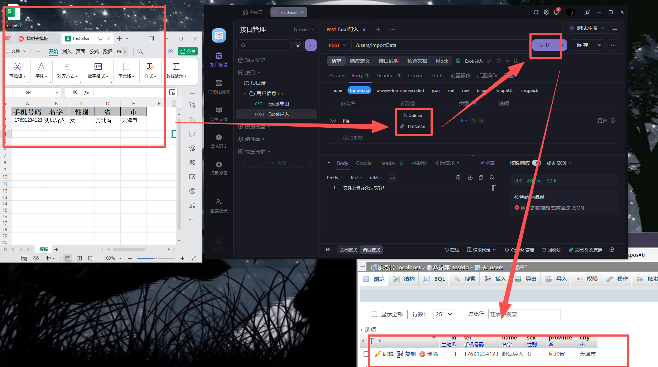Viewport: 658px width, 367px height.
Task: Open the 成功 (200) response dropdown
Action: [x=559, y=163]
